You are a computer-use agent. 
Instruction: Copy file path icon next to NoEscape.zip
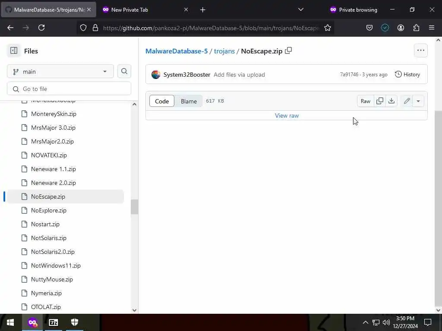(288, 51)
